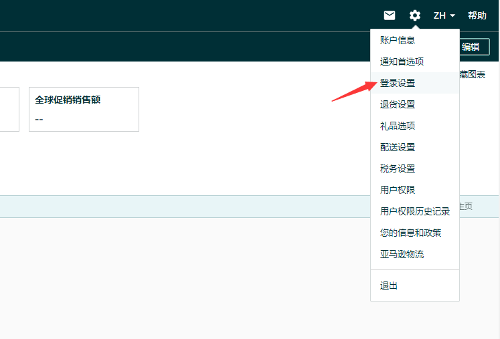Open the ZH language dropdown

tap(444, 15)
